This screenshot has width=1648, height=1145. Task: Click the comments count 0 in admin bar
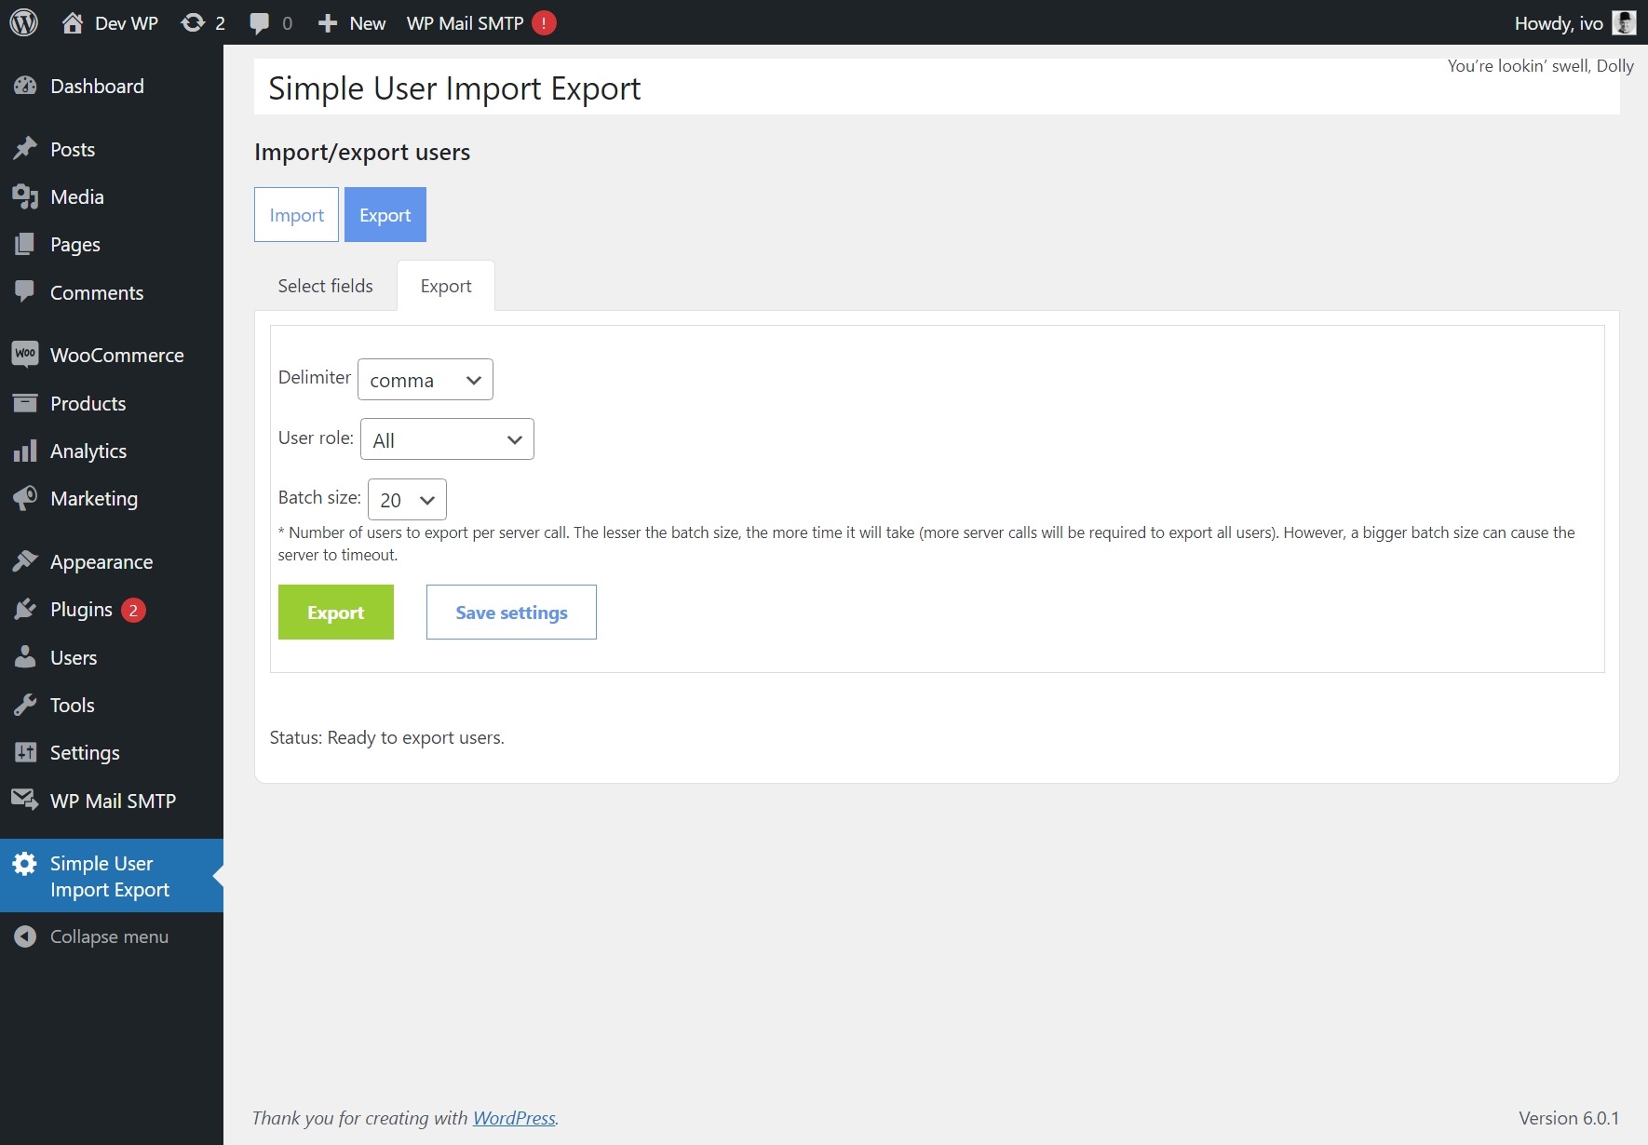287,23
